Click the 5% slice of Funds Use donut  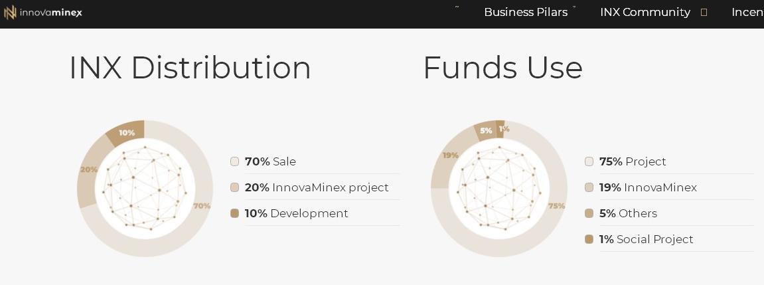click(486, 131)
